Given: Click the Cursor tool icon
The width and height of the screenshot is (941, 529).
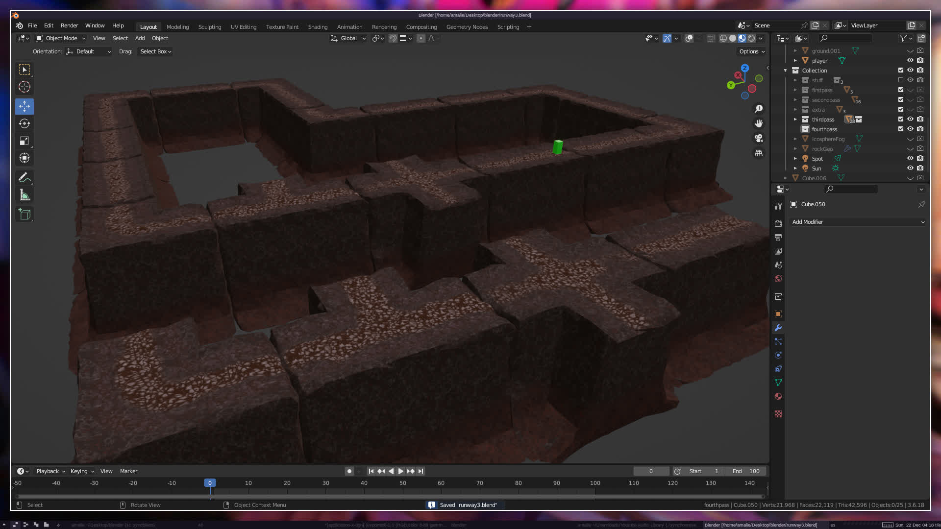Looking at the screenshot, I should tap(25, 87).
